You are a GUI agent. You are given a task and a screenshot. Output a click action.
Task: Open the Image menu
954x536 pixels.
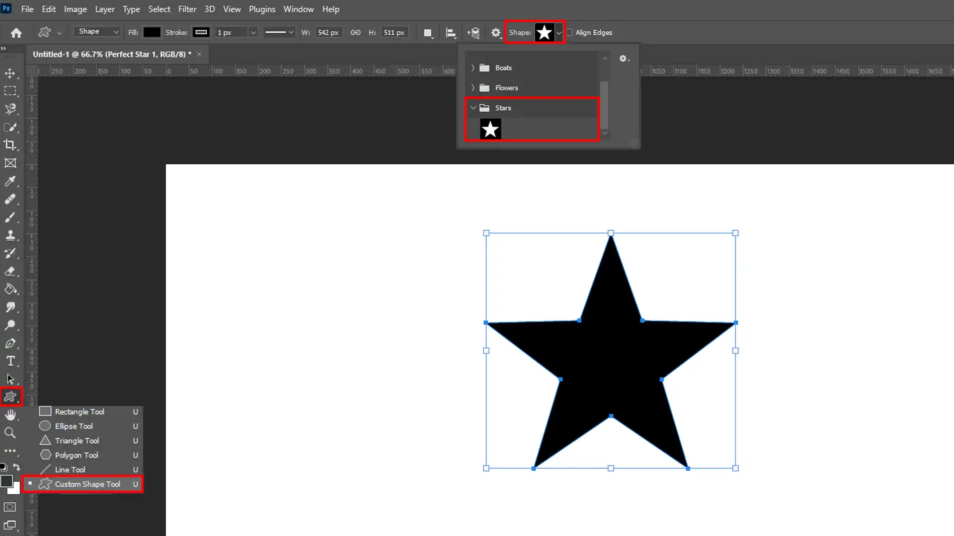pos(76,9)
